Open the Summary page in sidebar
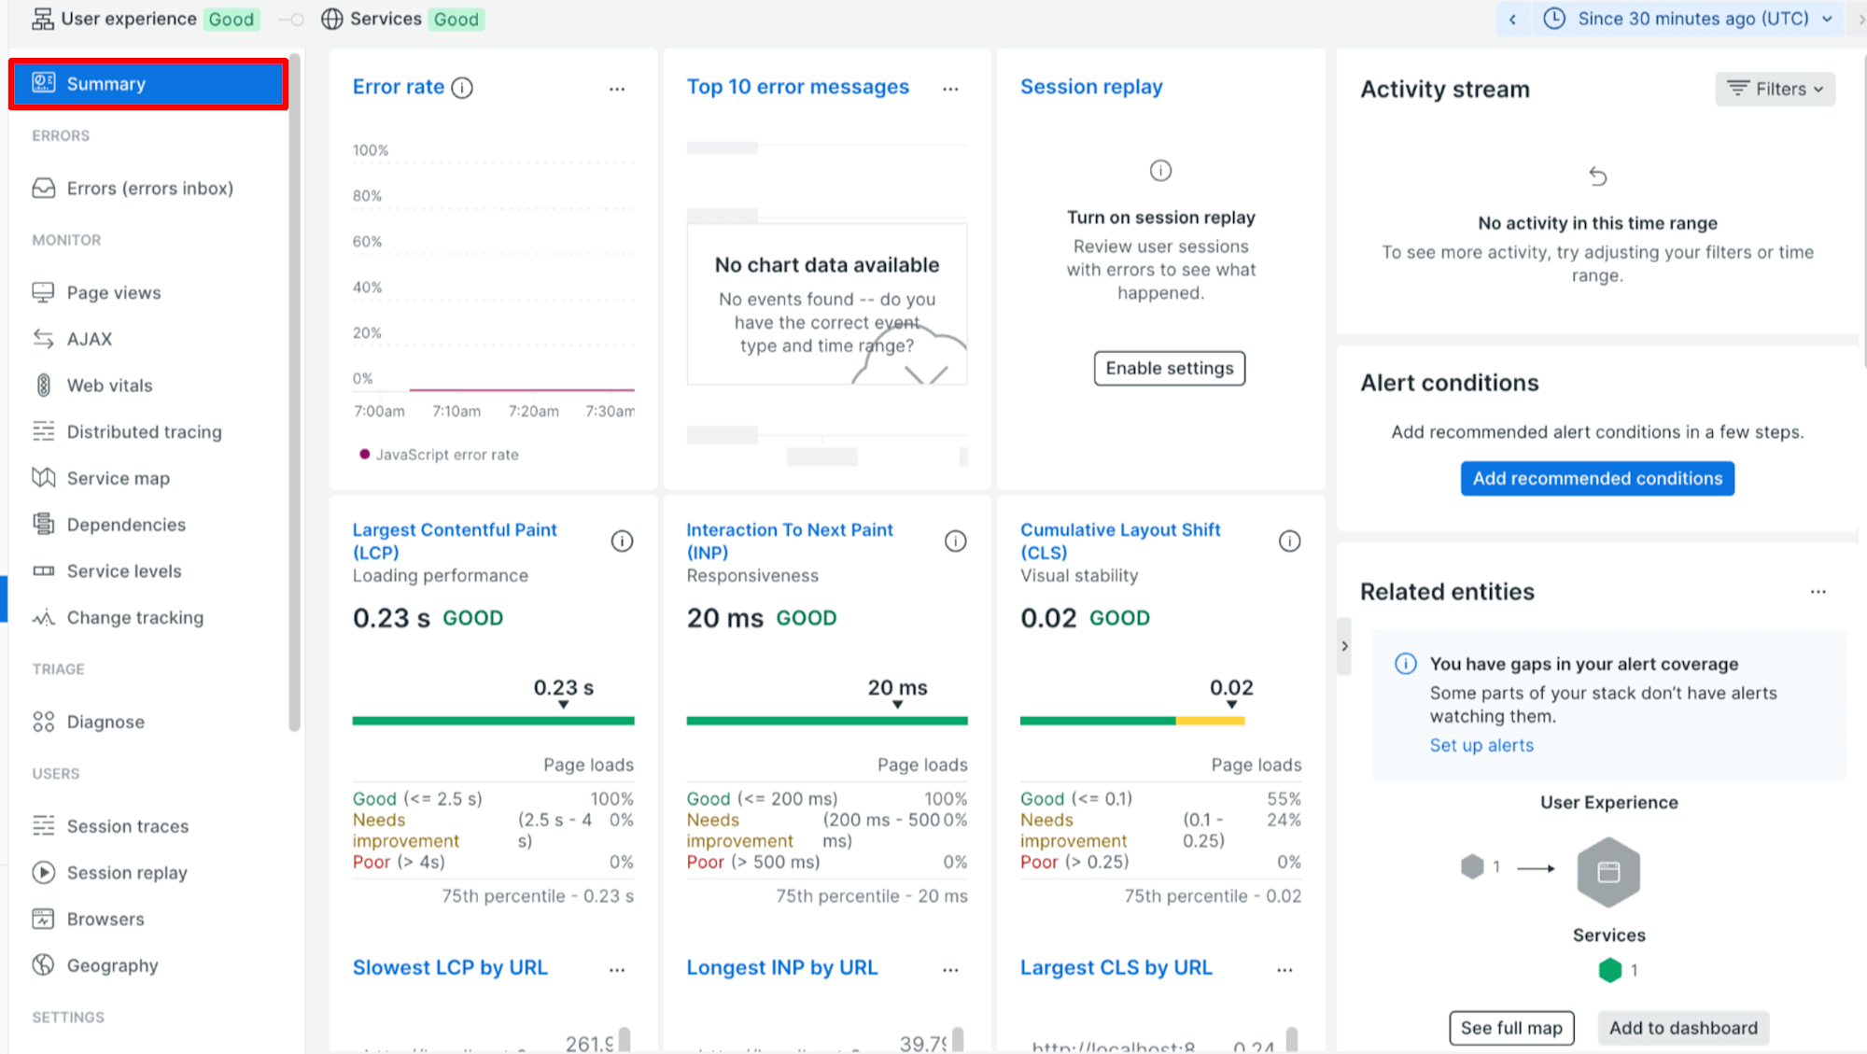The width and height of the screenshot is (1867, 1054). pyautogui.click(x=148, y=84)
